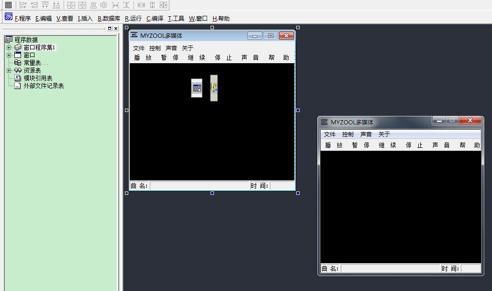This screenshot has width=492, height=291.
Task: Open the R.运行 menu
Action: (133, 19)
